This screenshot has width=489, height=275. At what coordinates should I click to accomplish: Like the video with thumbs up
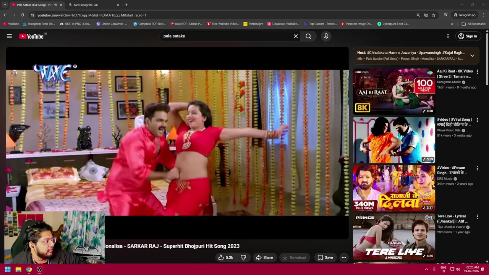point(225,257)
